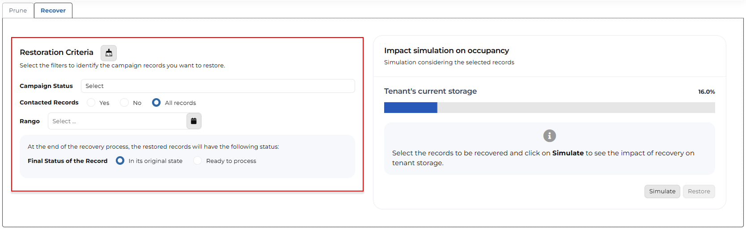
Task: Open the Campaign Status dropdown
Action: [x=218, y=86]
